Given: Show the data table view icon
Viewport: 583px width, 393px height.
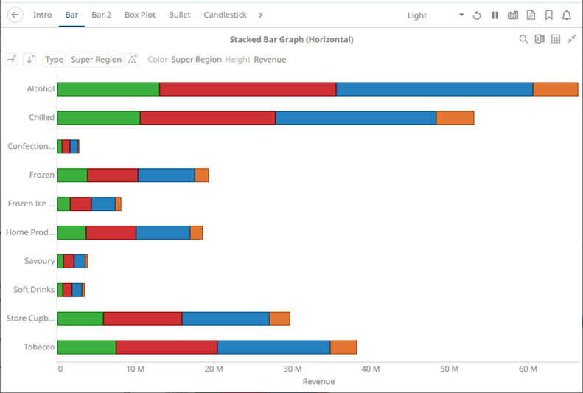Looking at the screenshot, I should pyautogui.click(x=556, y=39).
